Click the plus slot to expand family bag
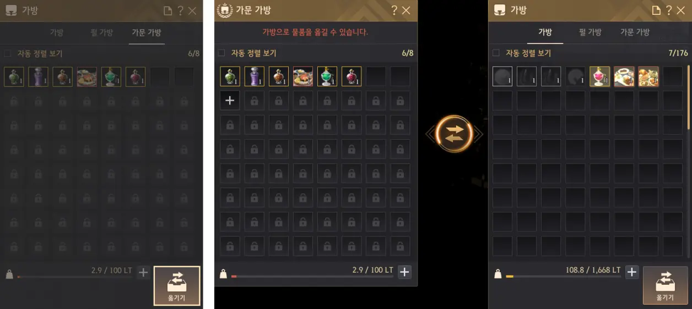Screen dimensions: 692x309 [230, 101]
